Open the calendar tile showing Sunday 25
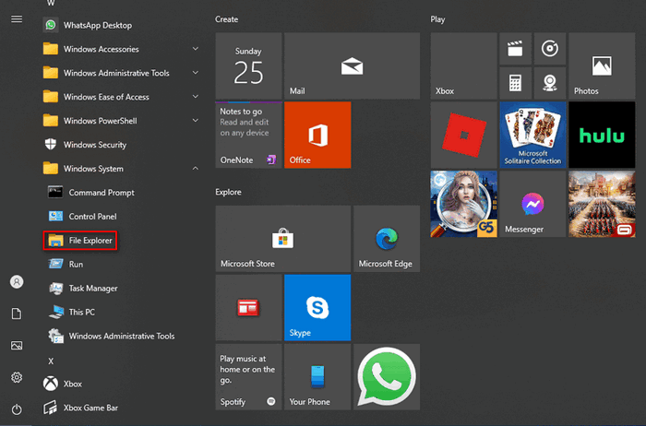646x426 pixels. pyautogui.click(x=248, y=65)
